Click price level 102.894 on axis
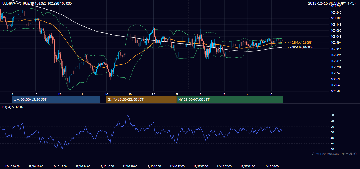 [x=336, y=55]
